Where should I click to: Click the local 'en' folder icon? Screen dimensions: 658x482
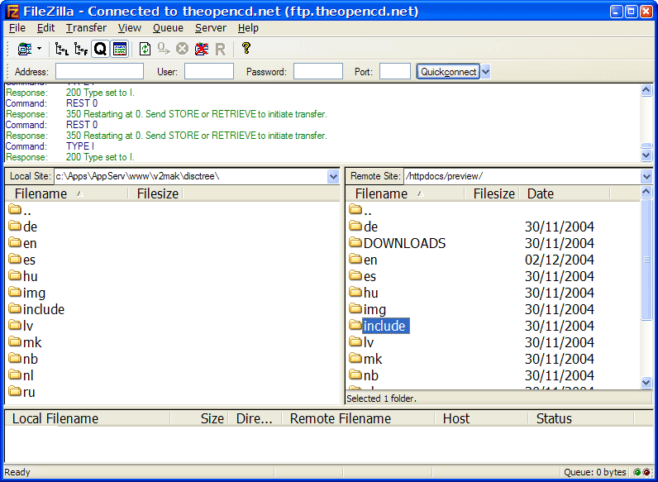(x=15, y=242)
